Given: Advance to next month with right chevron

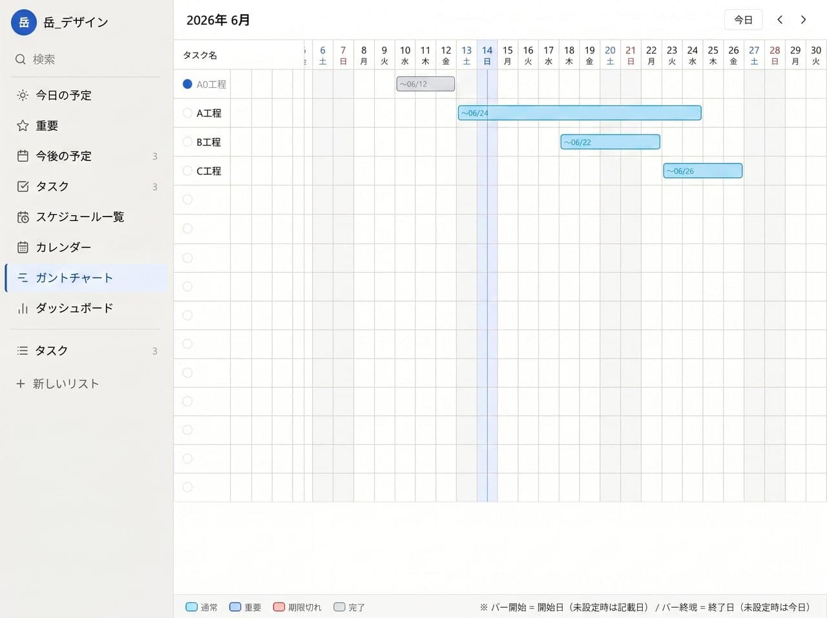Looking at the screenshot, I should point(803,20).
